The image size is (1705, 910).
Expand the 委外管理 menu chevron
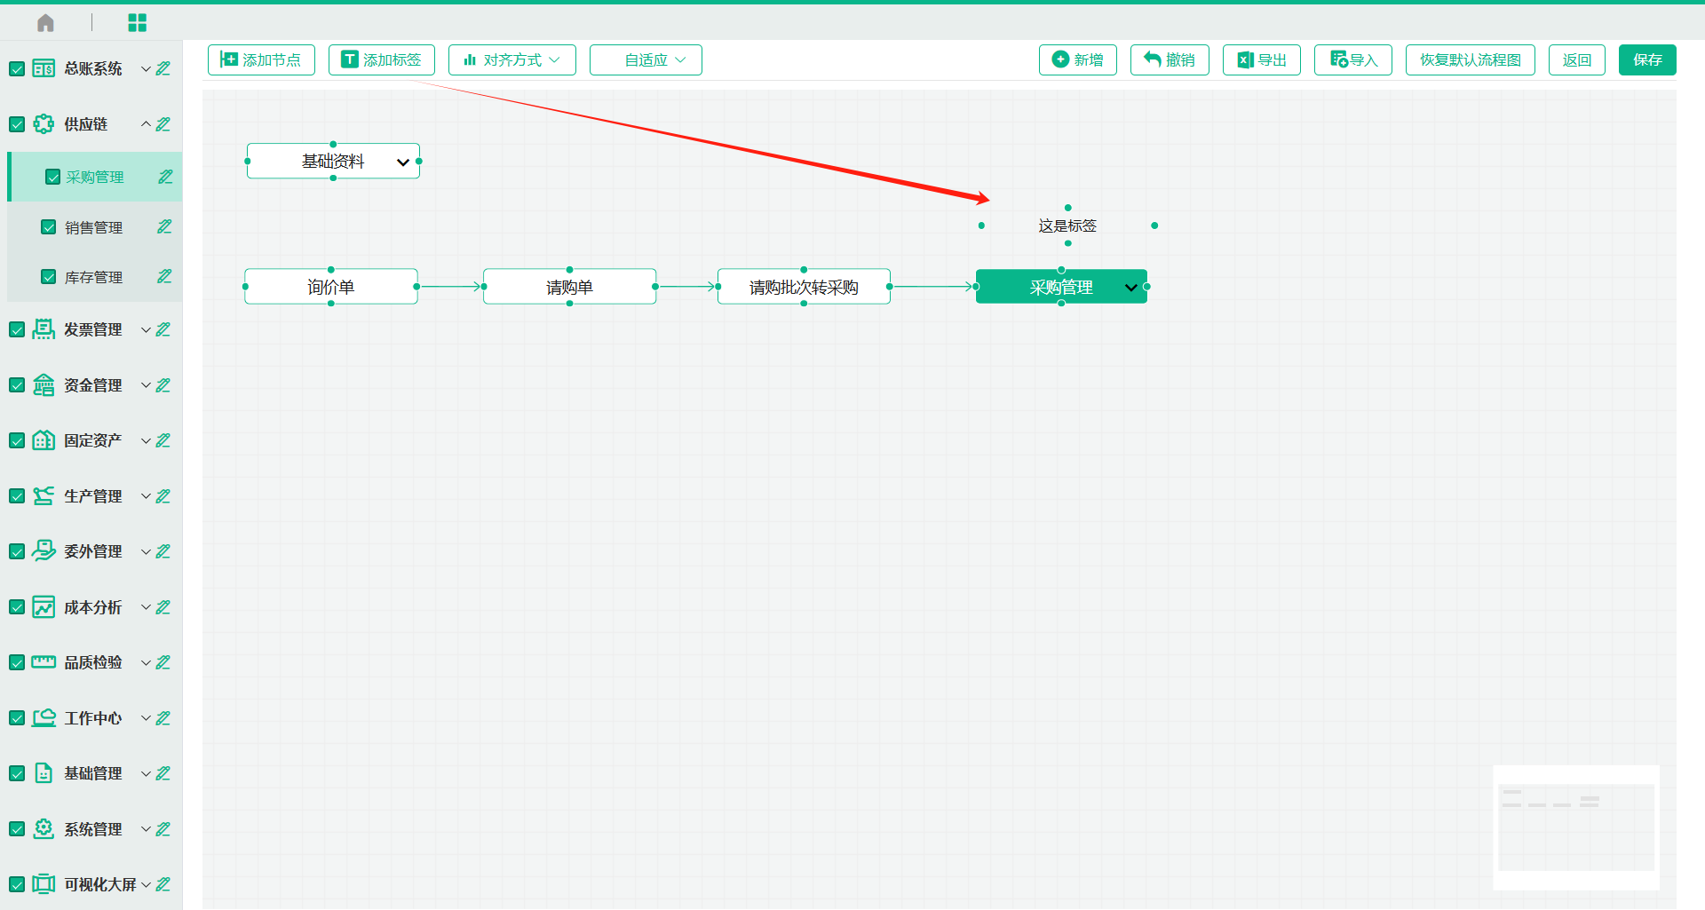[x=146, y=551]
